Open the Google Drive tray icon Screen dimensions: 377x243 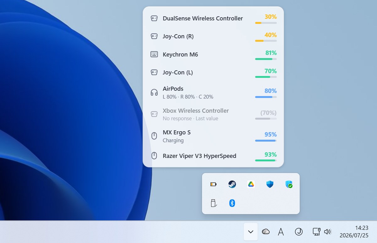coord(251,184)
